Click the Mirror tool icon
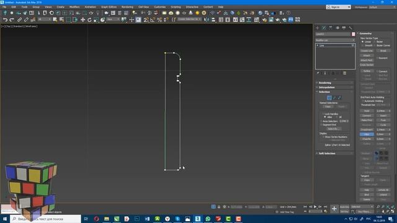397x223 pixels. tap(207, 20)
